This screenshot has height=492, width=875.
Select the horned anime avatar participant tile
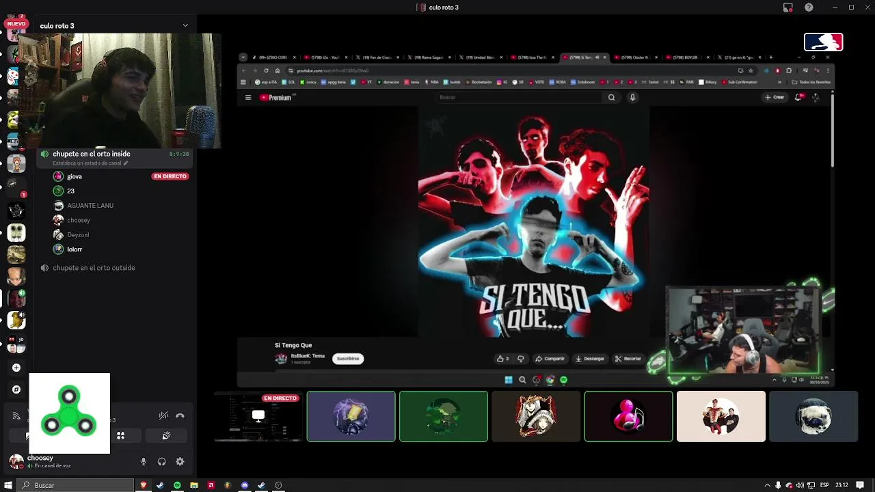(x=536, y=416)
